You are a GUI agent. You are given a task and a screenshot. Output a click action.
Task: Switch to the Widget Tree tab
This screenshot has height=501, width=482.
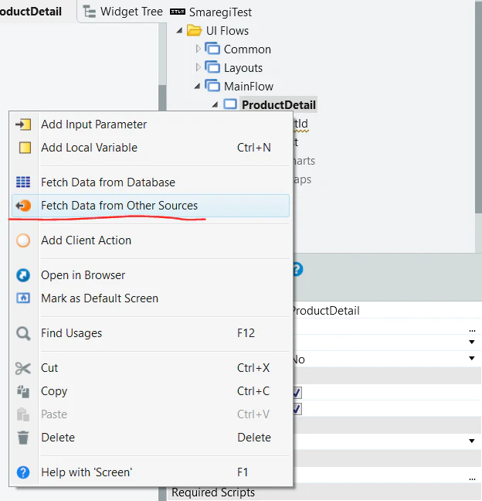[123, 12]
